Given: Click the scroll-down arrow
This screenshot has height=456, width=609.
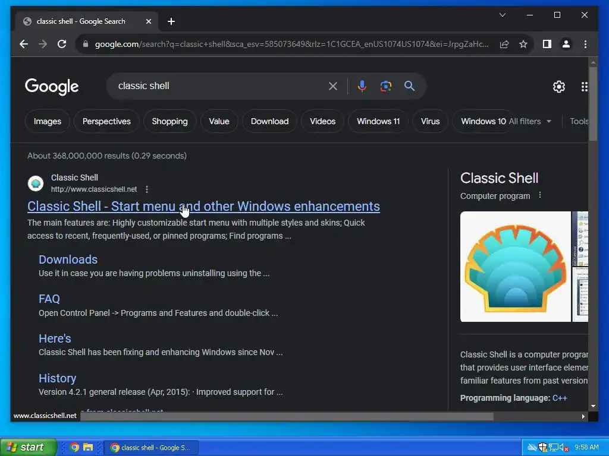Looking at the screenshot, I should pyautogui.click(x=593, y=406).
